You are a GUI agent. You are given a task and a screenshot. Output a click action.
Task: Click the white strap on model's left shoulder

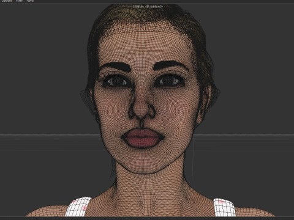tap(225, 207)
